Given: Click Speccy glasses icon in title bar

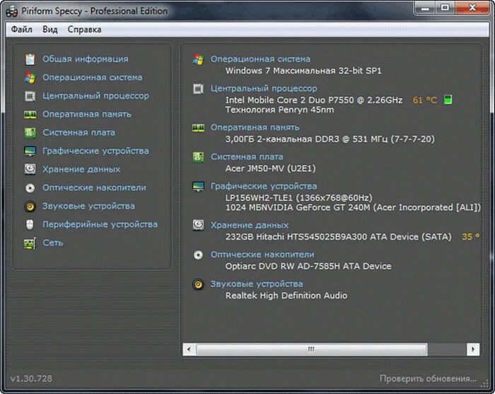Looking at the screenshot, I should click(x=12, y=12).
